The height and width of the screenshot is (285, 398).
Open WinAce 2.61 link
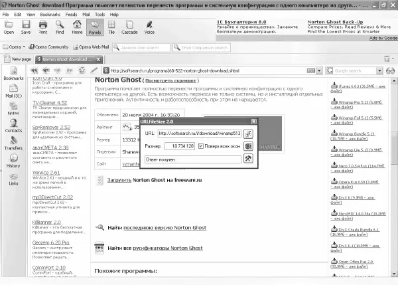(x=46, y=173)
